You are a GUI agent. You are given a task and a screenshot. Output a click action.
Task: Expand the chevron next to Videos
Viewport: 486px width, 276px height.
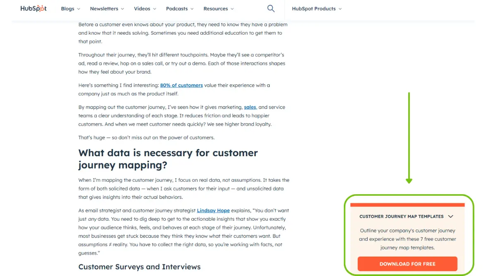155,9
